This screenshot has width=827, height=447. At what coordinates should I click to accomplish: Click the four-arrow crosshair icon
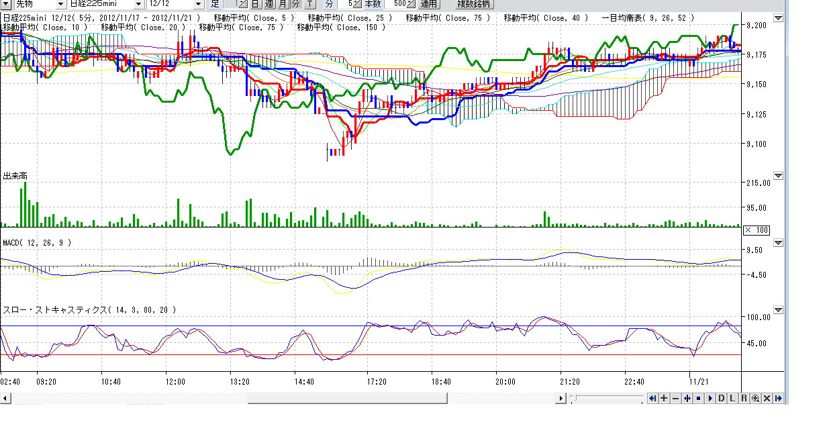[x=687, y=398]
